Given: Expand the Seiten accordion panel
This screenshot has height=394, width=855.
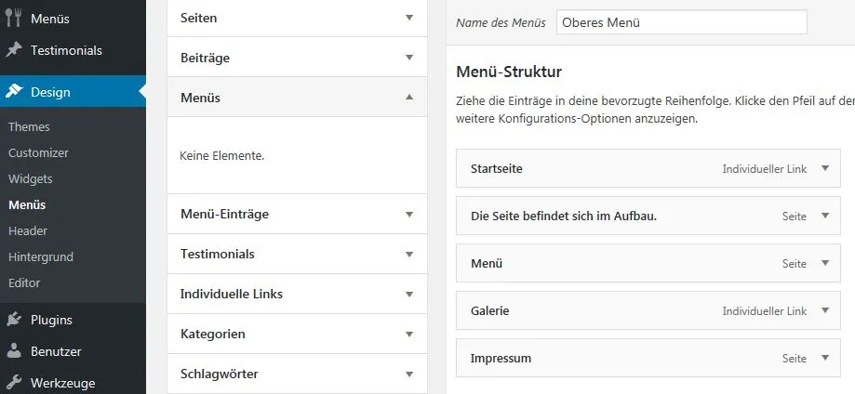Looking at the screenshot, I should [x=297, y=18].
